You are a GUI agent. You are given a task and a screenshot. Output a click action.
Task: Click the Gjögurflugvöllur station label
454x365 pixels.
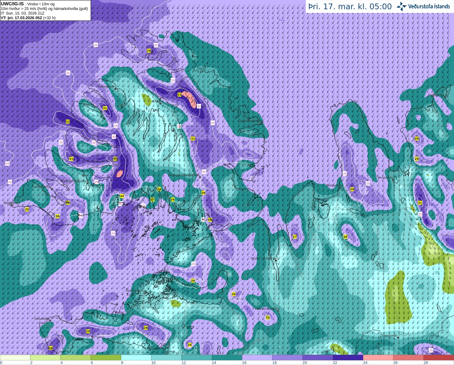click(x=249, y=120)
